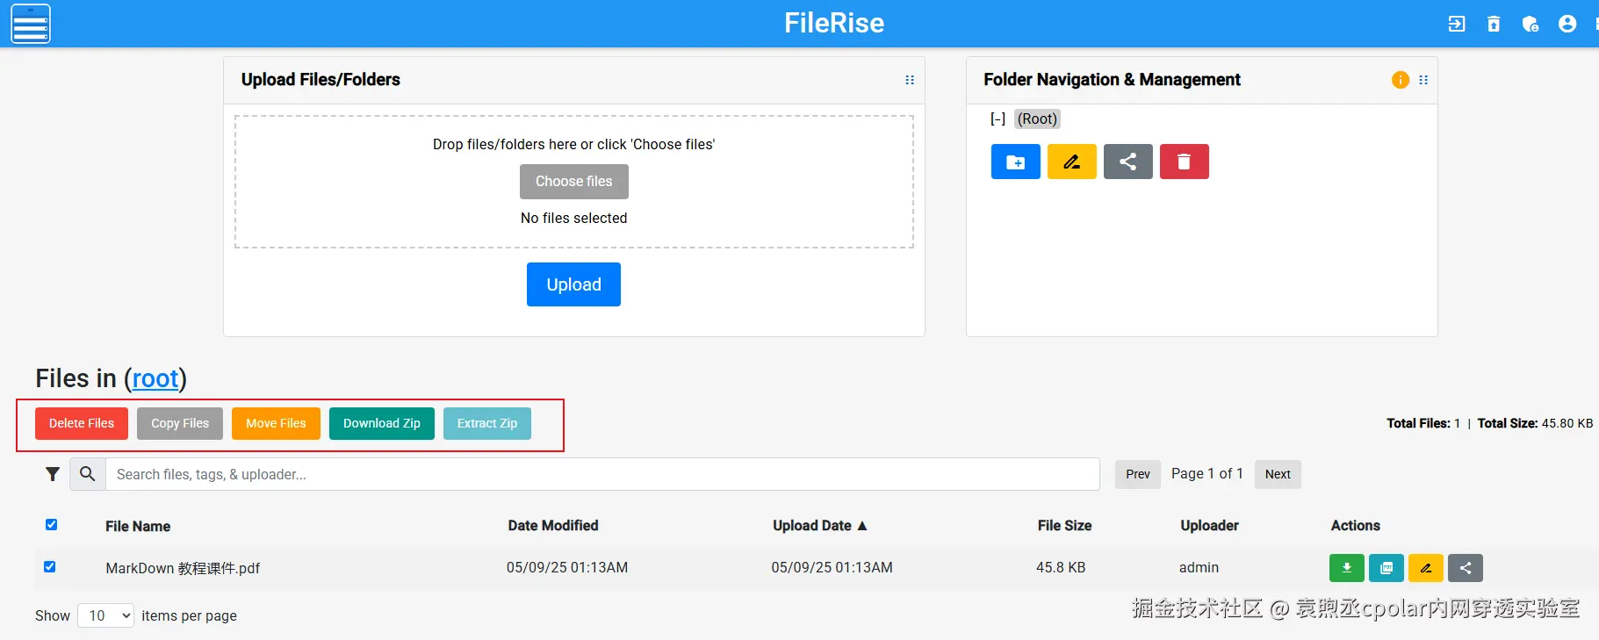Screen dimensions: 1599x640
Task: Sort by the Date Modified column
Action: pos(553,526)
